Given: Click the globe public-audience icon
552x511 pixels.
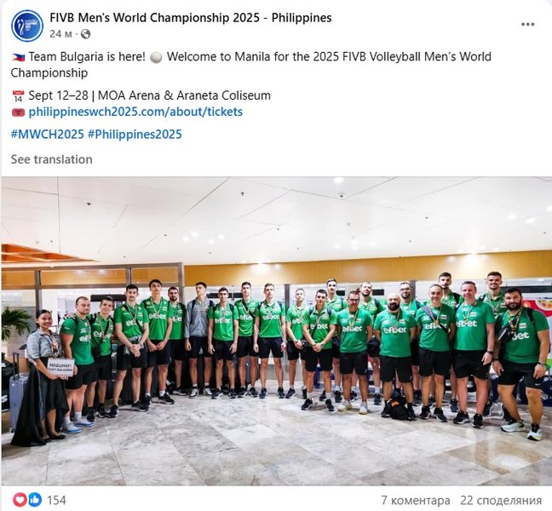Looking at the screenshot, I should point(85,34).
